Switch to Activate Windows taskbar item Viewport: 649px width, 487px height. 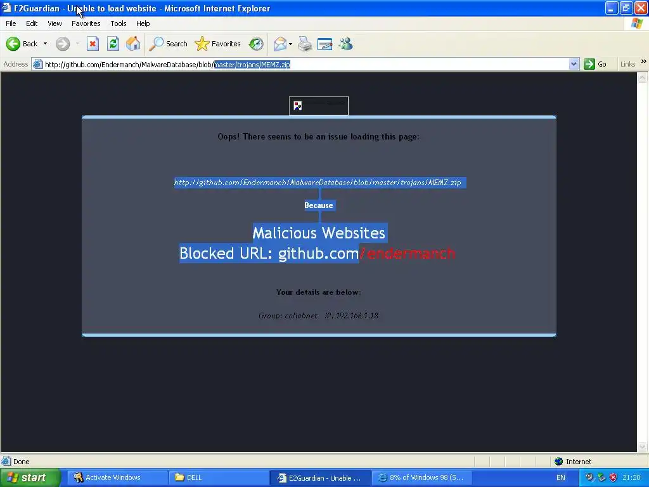[117, 478]
